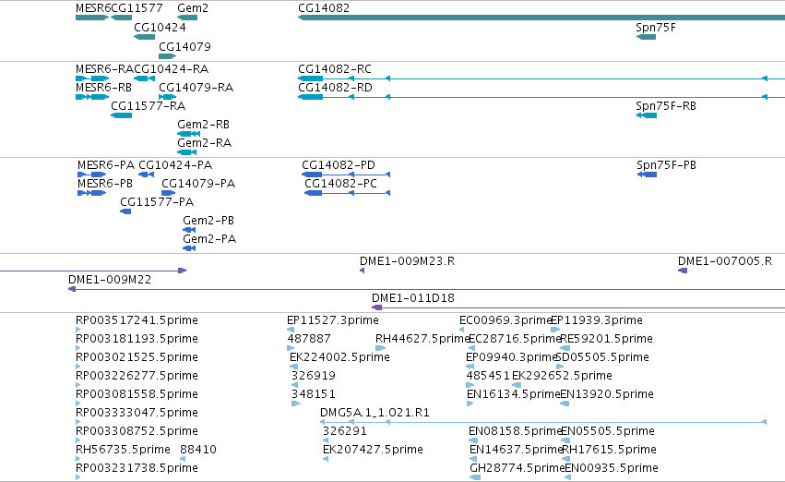Image resolution: width=785 pixels, height=482 pixels.
Task: Click the long CG14082 gene bar
Action: click(x=541, y=18)
